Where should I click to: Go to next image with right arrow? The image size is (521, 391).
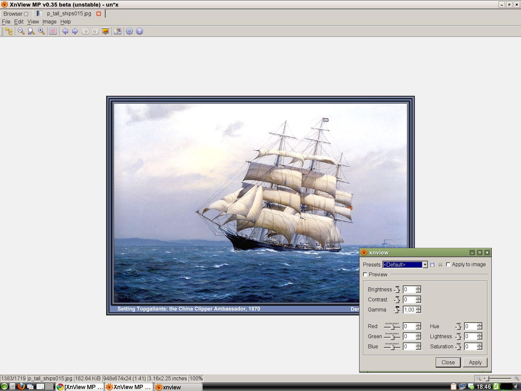(x=75, y=31)
